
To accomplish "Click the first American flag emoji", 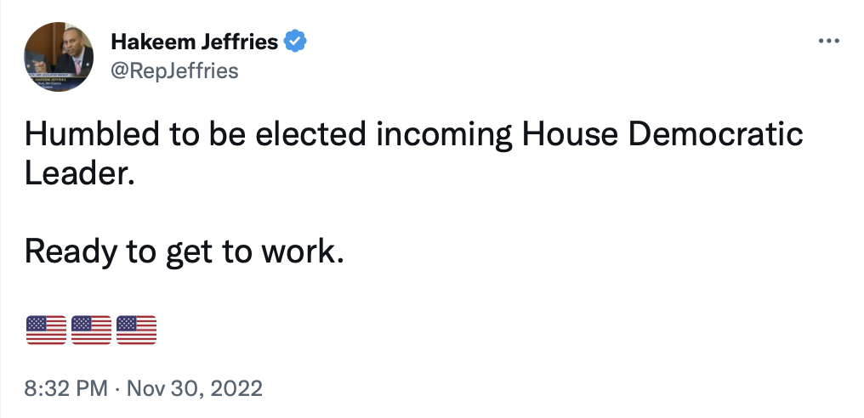I will [x=46, y=330].
